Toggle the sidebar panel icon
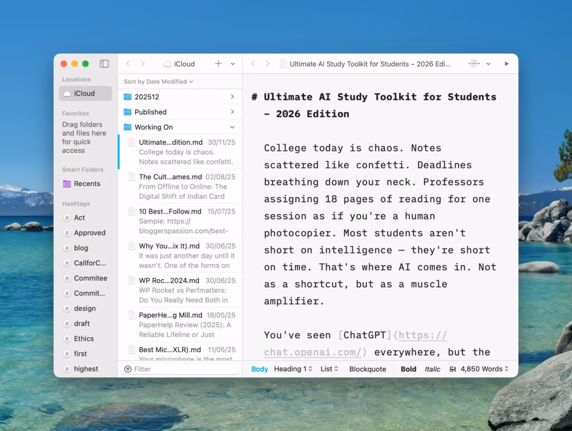 [x=104, y=64]
